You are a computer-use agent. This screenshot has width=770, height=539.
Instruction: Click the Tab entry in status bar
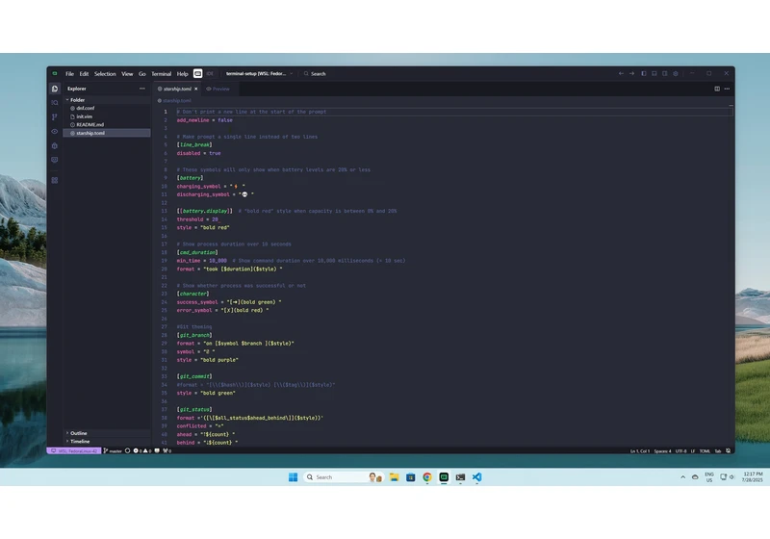717,451
